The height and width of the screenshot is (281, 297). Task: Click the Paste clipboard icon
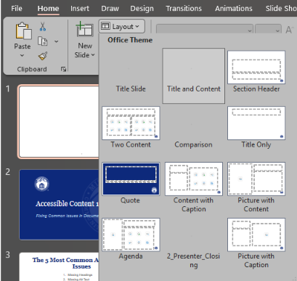(x=23, y=30)
